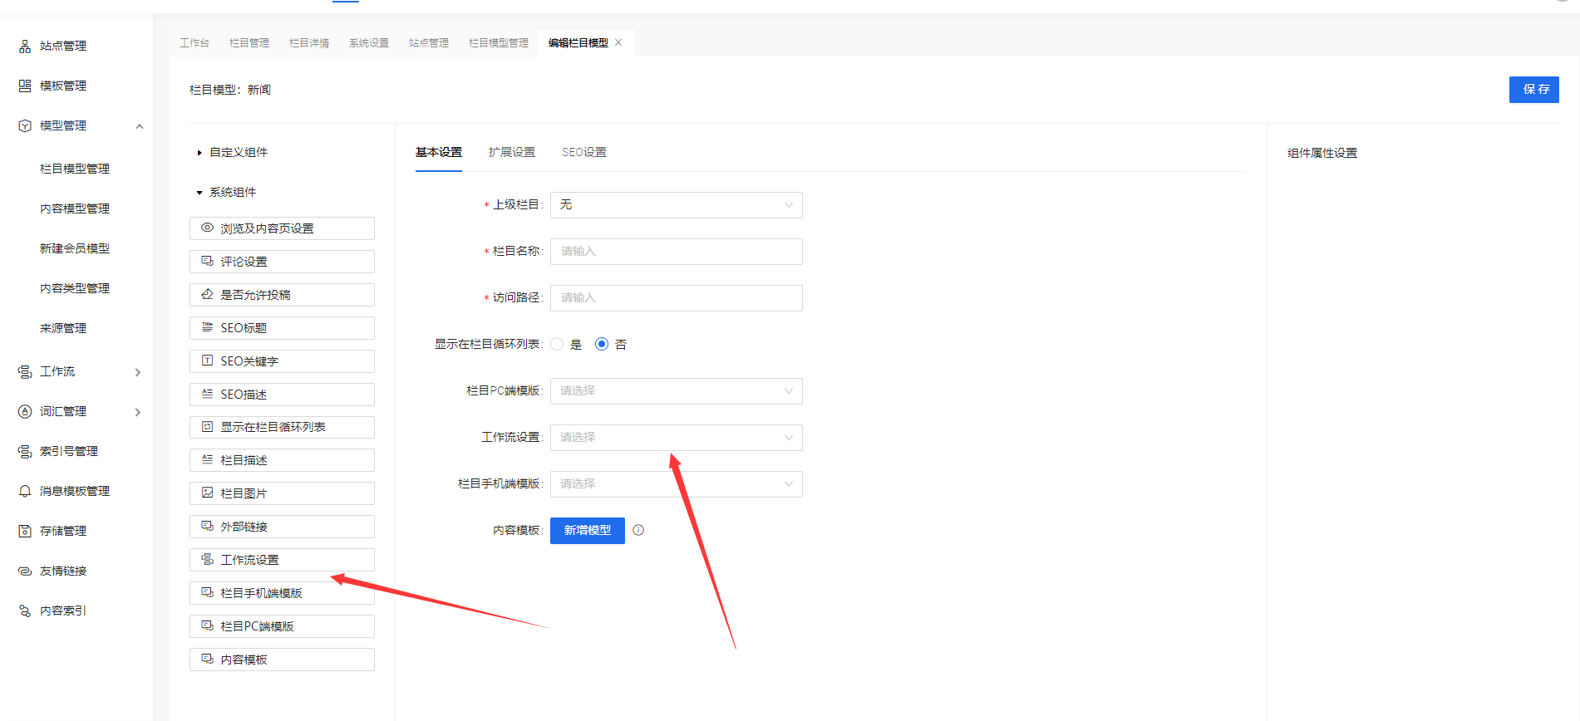1580x721 pixels.
Task: Click the icon beside 评论设置
Action: click(208, 261)
